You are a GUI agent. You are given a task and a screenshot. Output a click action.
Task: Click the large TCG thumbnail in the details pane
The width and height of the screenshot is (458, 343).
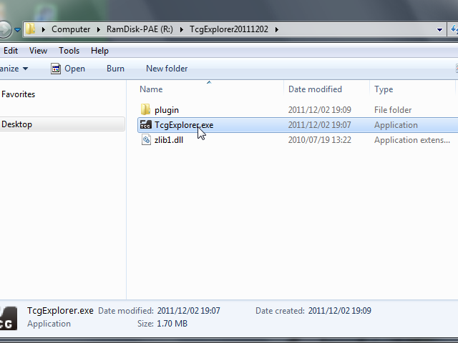(x=8, y=318)
